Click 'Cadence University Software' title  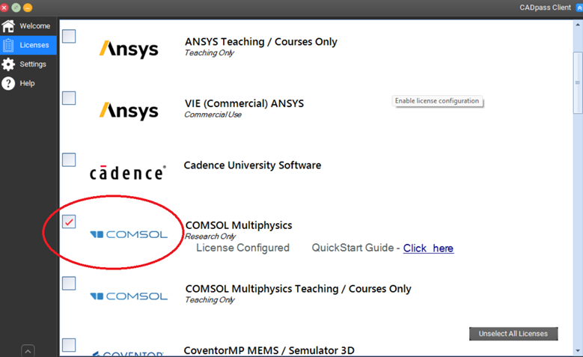coord(252,165)
